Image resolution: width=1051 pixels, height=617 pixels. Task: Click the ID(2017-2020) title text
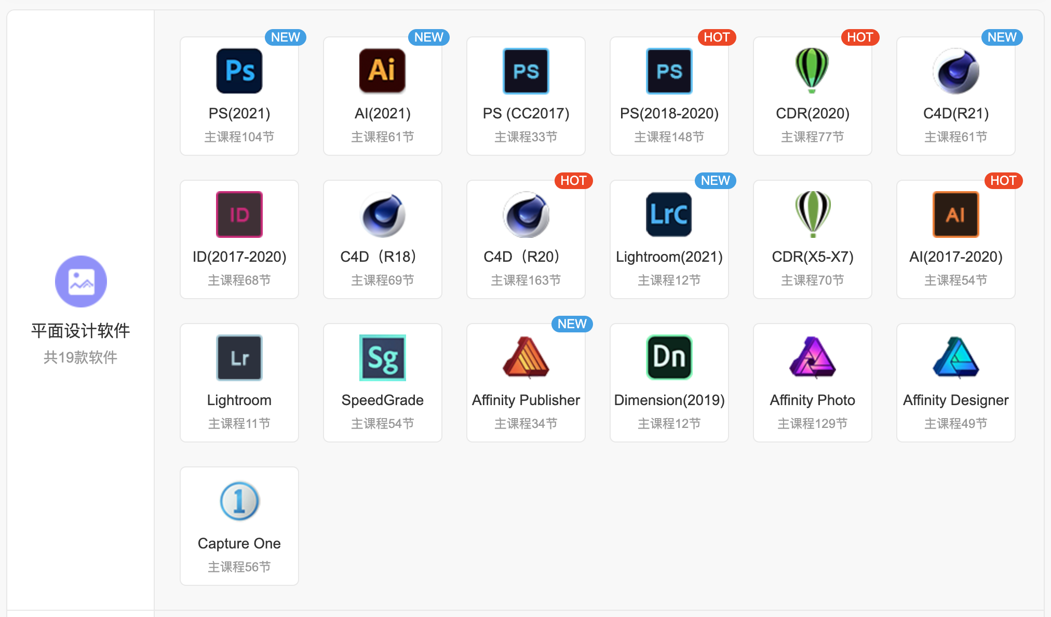pyautogui.click(x=239, y=257)
